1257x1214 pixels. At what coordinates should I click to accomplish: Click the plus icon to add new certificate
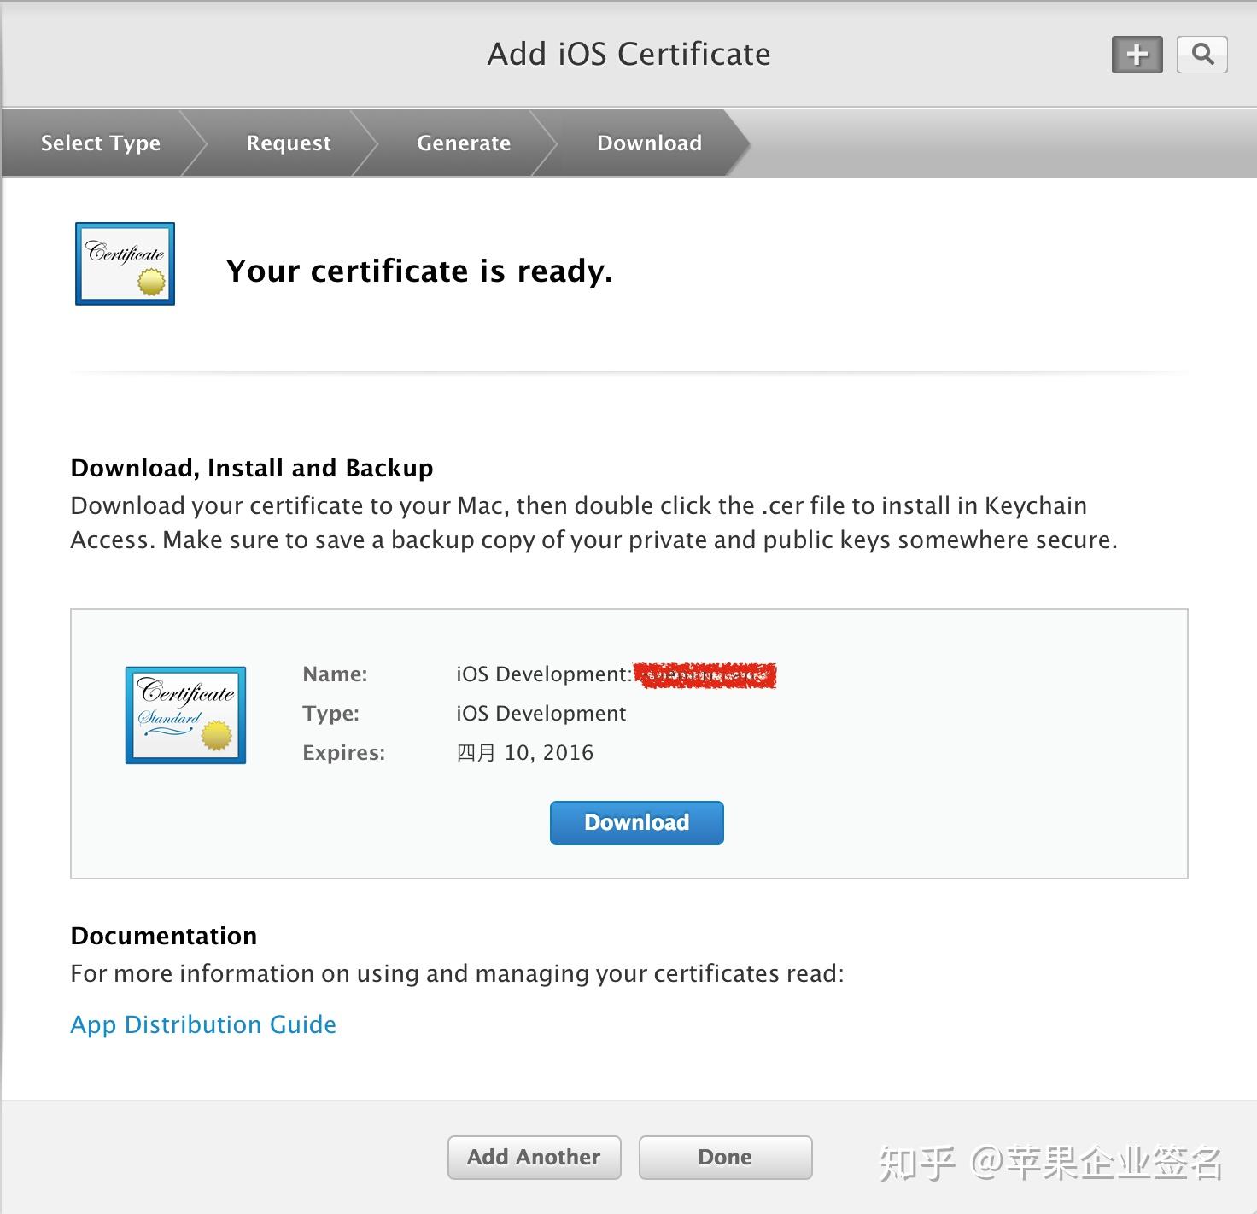point(1136,54)
